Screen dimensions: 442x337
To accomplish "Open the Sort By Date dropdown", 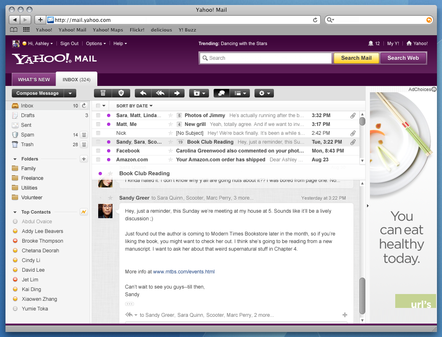I will coord(134,106).
